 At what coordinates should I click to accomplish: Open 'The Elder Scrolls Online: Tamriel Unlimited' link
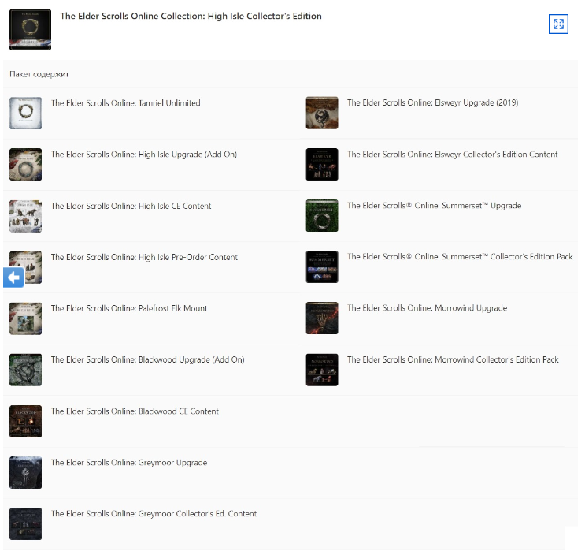[126, 103]
